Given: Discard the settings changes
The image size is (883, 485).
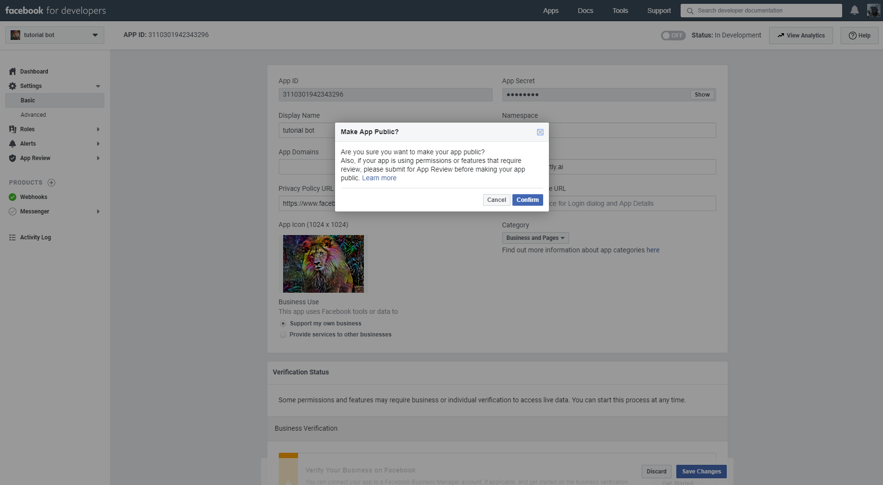Looking at the screenshot, I should (x=656, y=471).
